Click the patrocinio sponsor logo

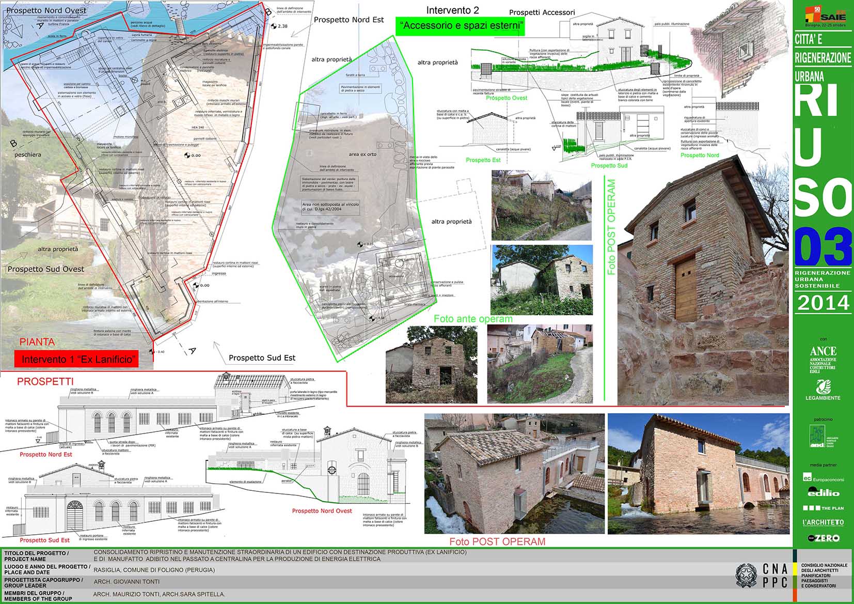click(x=823, y=437)
